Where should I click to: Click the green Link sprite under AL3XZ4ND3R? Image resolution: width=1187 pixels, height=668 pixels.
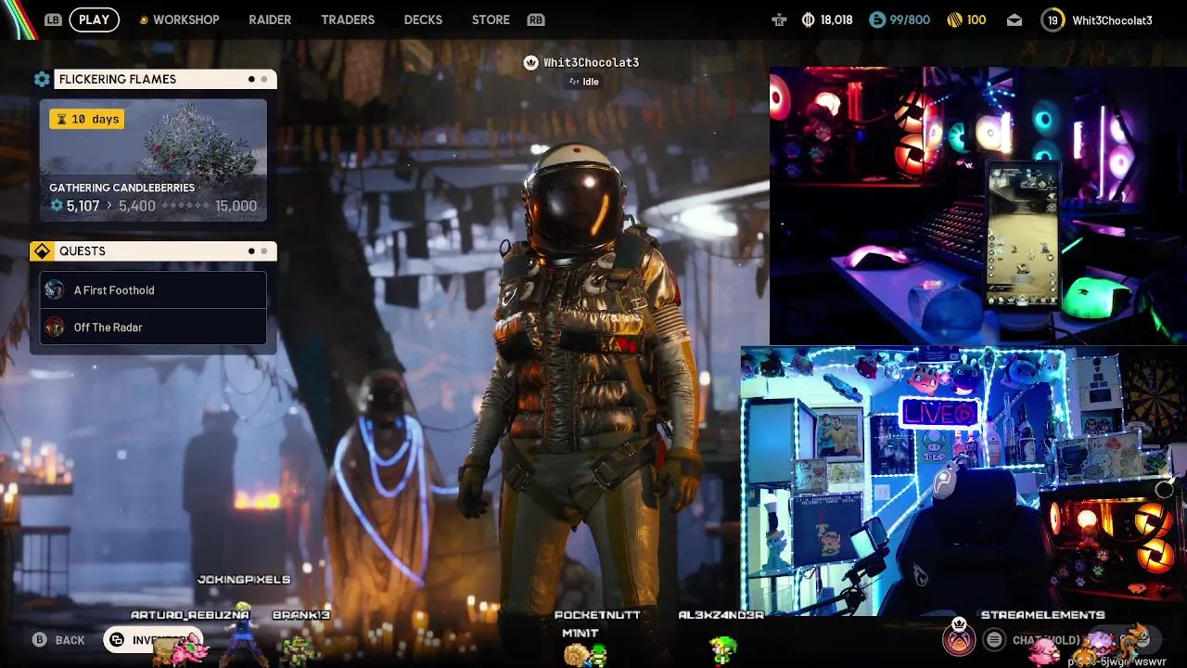[x=722, y=650]
